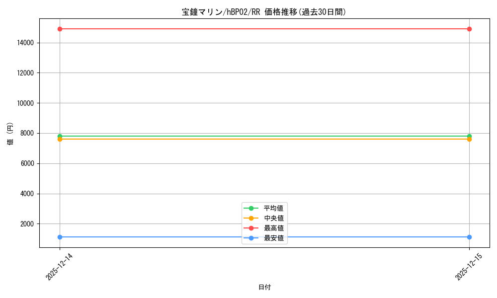The image size is (497, 298).
Task: Click the 値 (円) y-axis title
Action: point(10,133)
